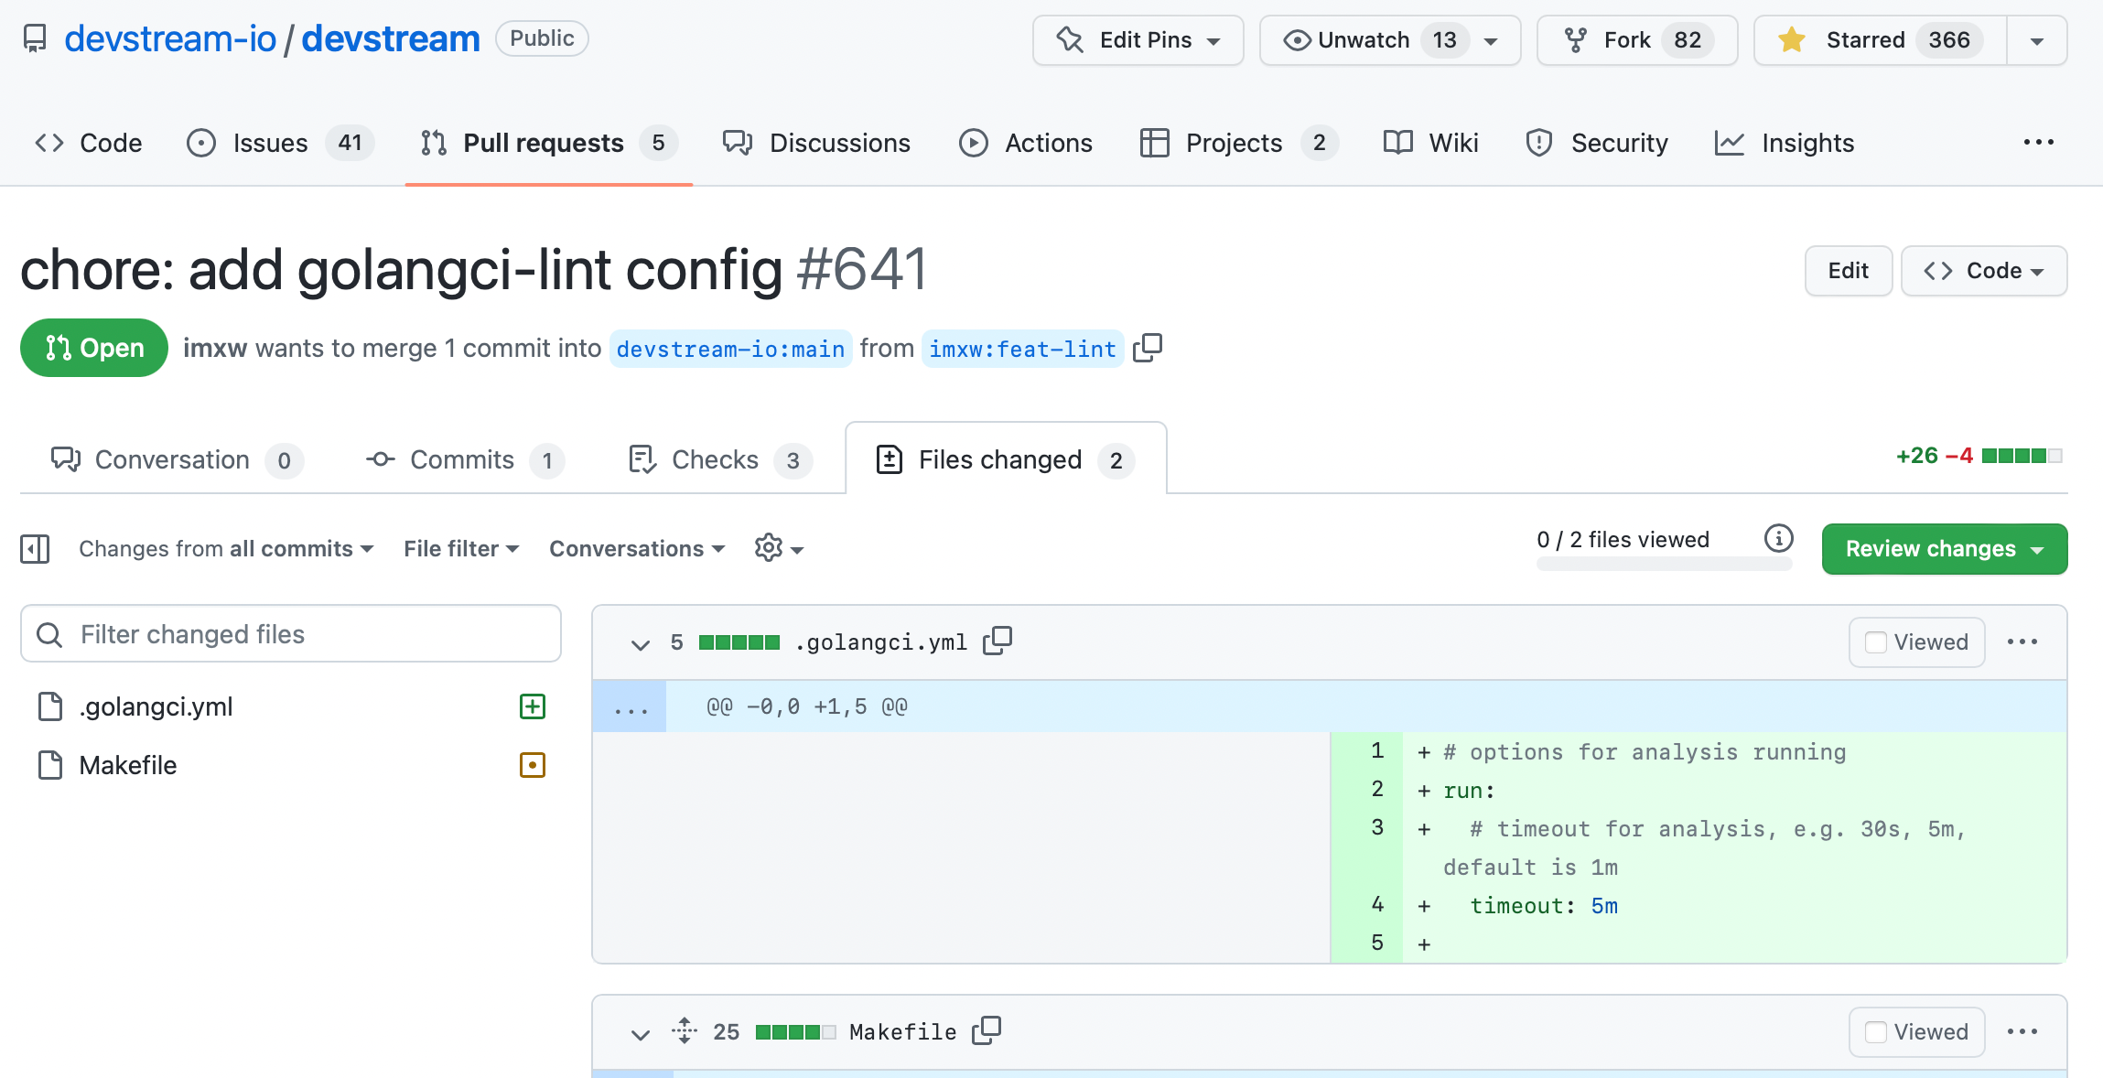Image resolution: width=2103 pixels, height=1078 pixels.
Task: Mark .golangci.yml as Viewed
Action: pyautogui.click(x=1876, y=641)
